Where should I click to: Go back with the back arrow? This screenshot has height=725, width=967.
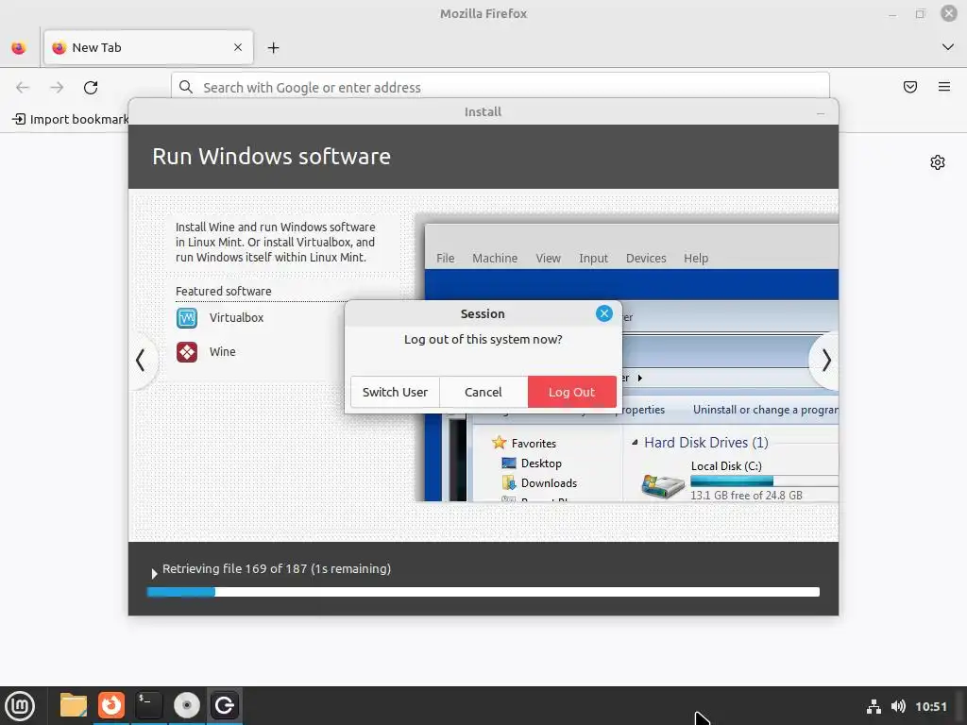click(23, 88)
